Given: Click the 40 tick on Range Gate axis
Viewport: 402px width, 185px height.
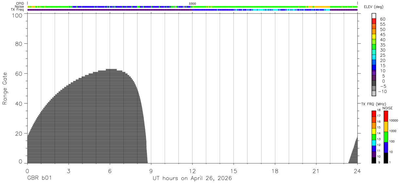Looking at the screenshot, I should pos(19,103).
